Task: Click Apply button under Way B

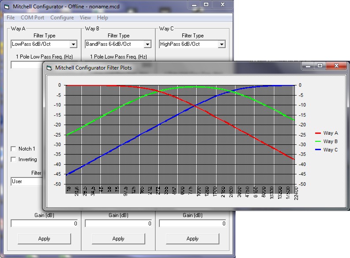Action: click(x=118, y=239)
